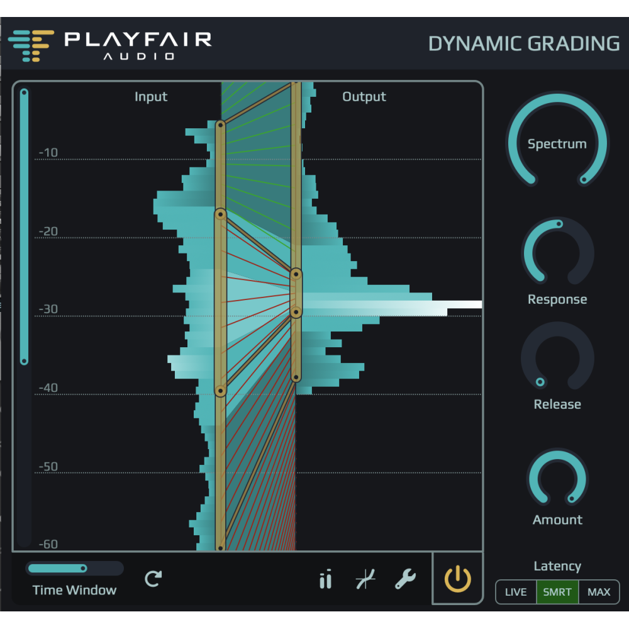Viewport: 629px width, 629px height.
Task: Click the Time Window slider
Action: click(75, 568)
